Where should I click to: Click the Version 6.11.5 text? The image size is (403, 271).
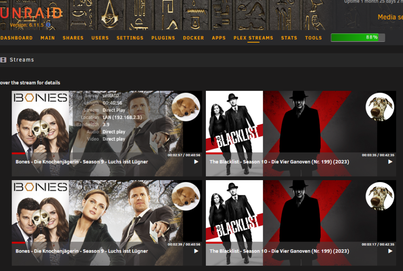[27, 25]
